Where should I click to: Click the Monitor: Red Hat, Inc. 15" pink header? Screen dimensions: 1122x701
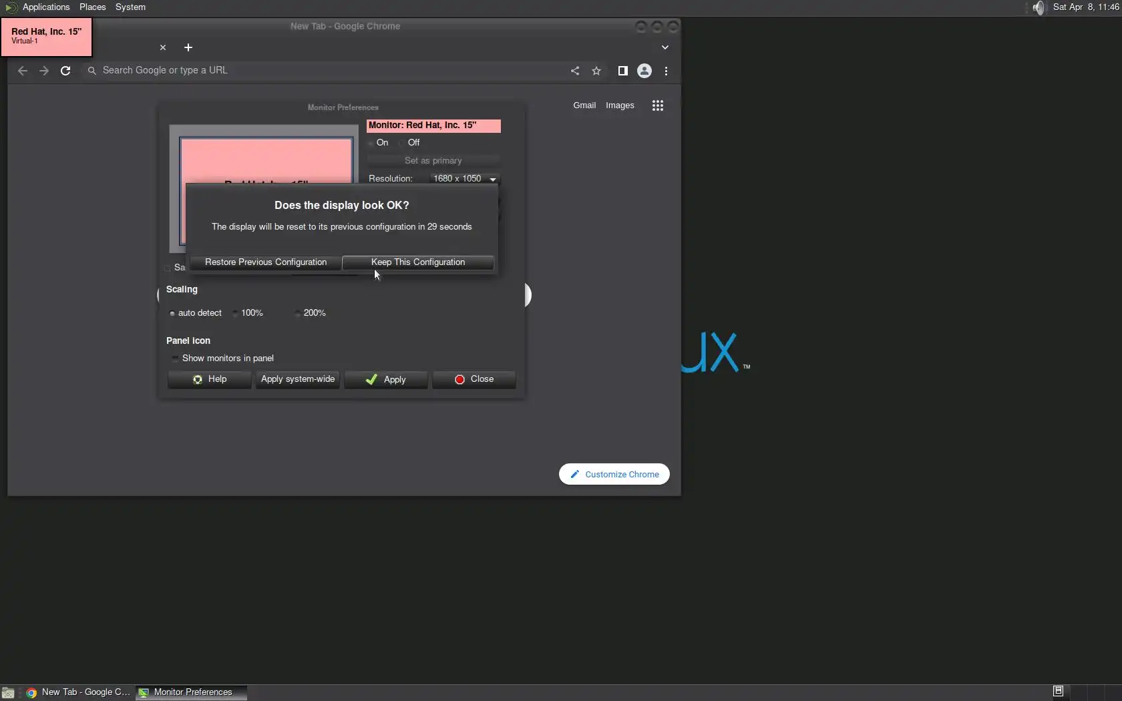click(433, 126)
